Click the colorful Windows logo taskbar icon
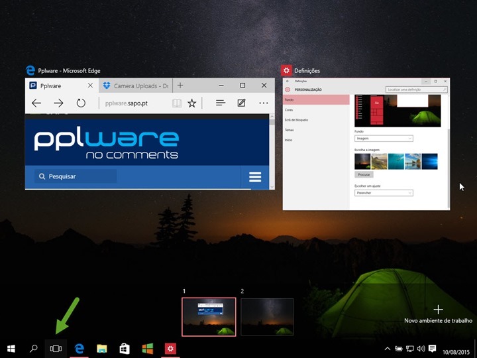This screenshot has width=477, height=358. [x=148, y=349]
